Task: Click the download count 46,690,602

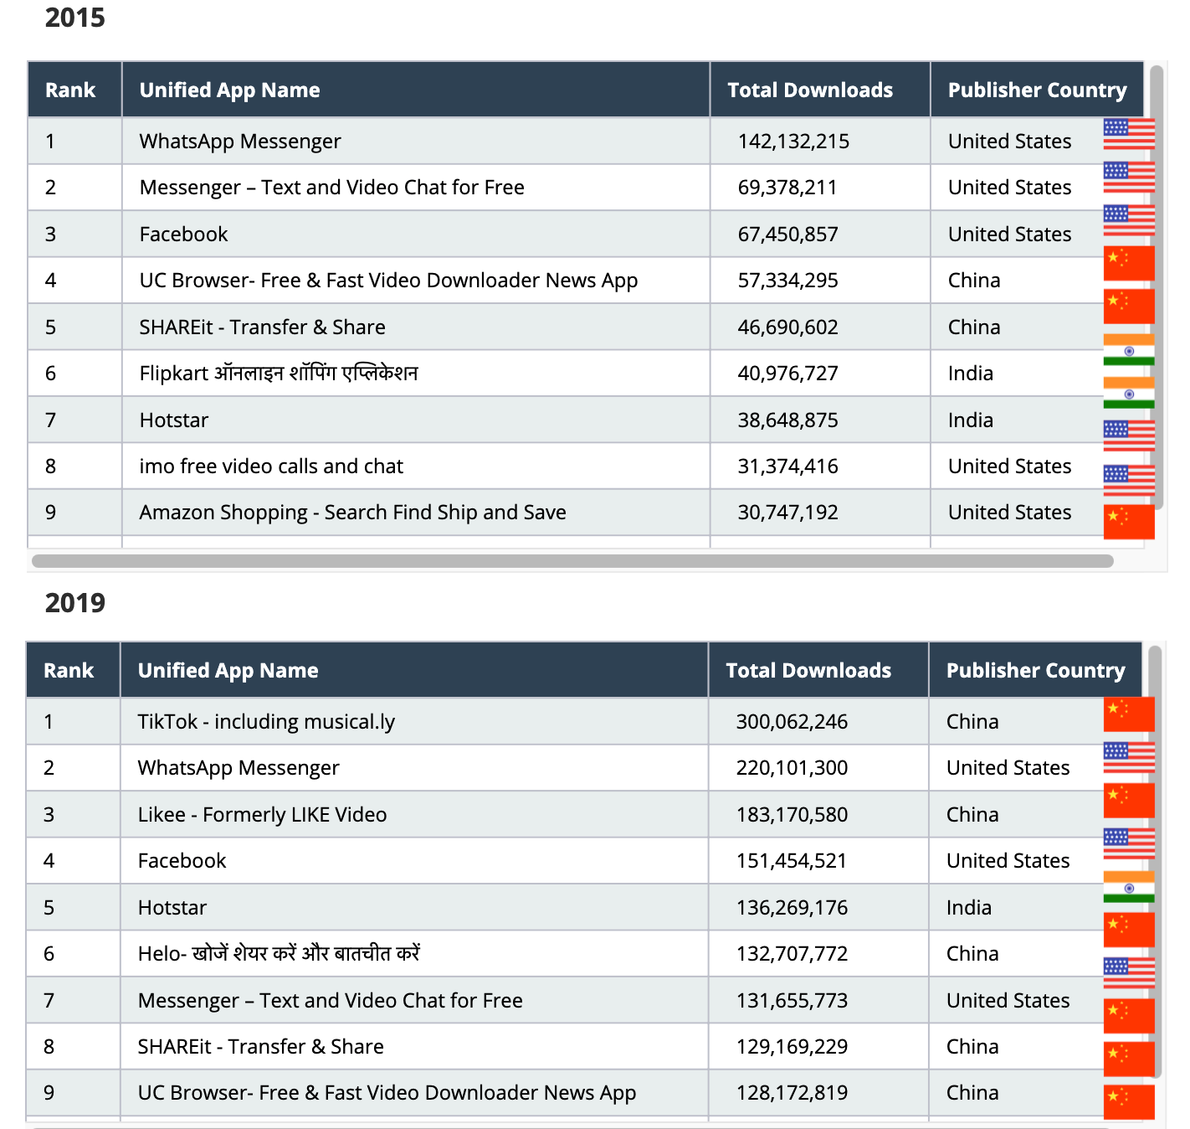Action: 787,327
